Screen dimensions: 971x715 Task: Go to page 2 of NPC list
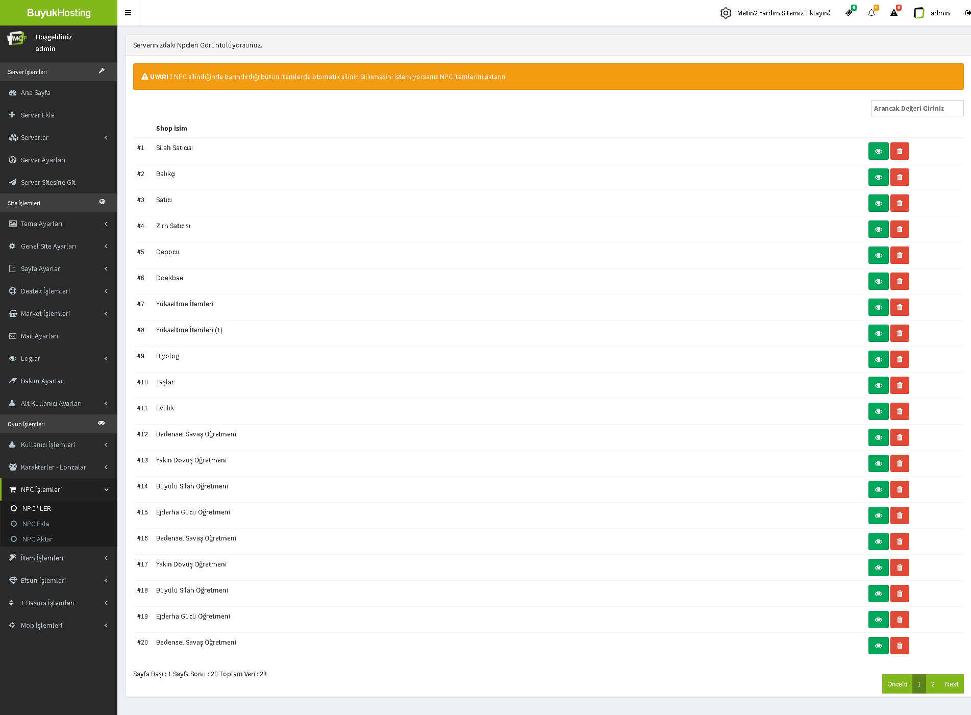933,684
